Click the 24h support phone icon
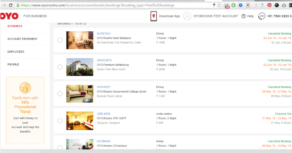 pyautogui.click(x=262, y=16)
